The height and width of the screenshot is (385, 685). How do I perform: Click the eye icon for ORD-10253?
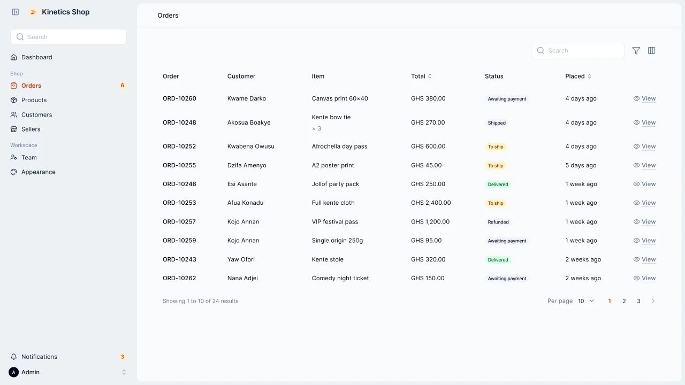(636, 203)
